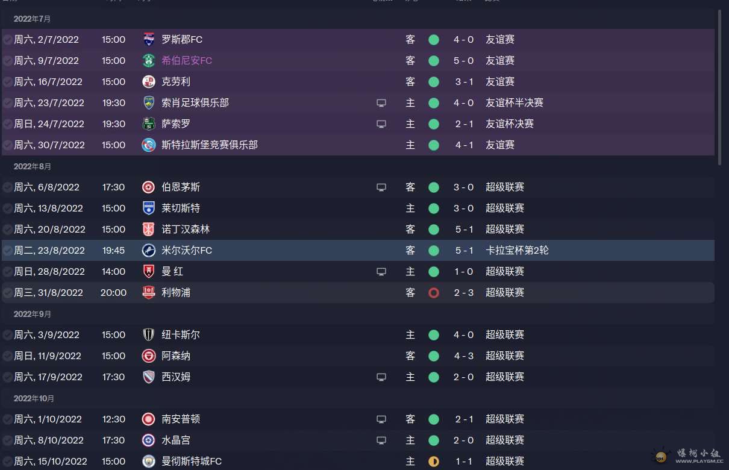729x470 pixels.
Task: Open the 卡拉宝杯第2轮 competition link
Action: tap(517, 251)
